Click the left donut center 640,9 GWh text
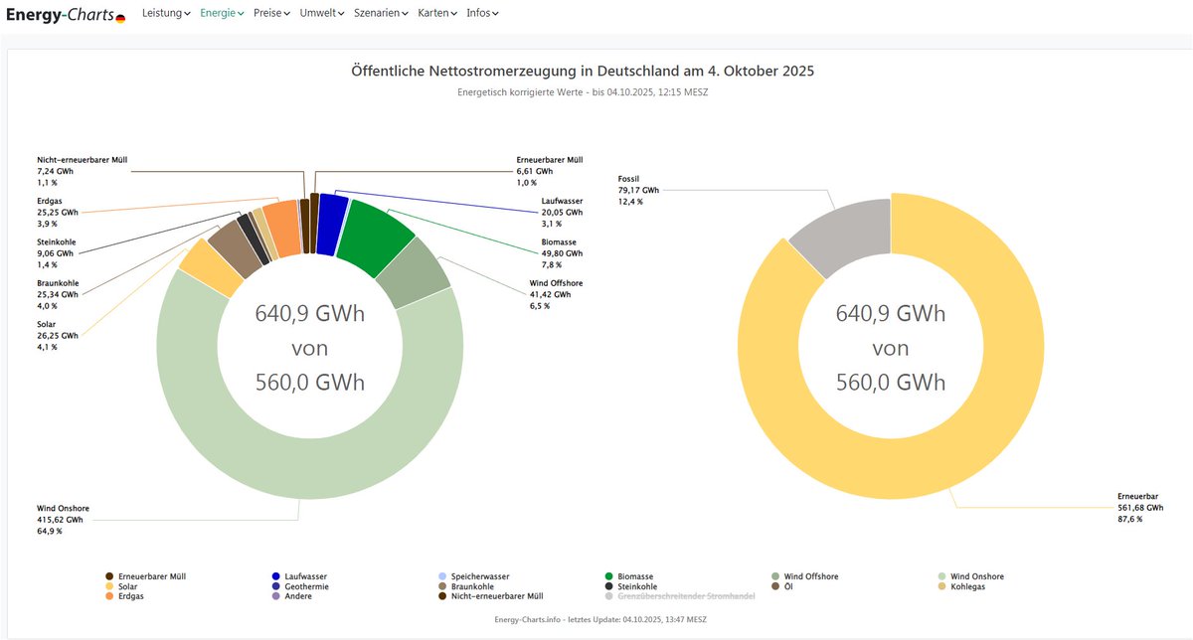Screen dimensions: 1193x640 click(x=310, y=315)
